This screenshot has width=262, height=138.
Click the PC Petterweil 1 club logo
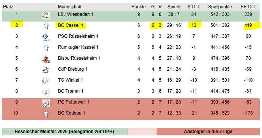tap(46, 103)
